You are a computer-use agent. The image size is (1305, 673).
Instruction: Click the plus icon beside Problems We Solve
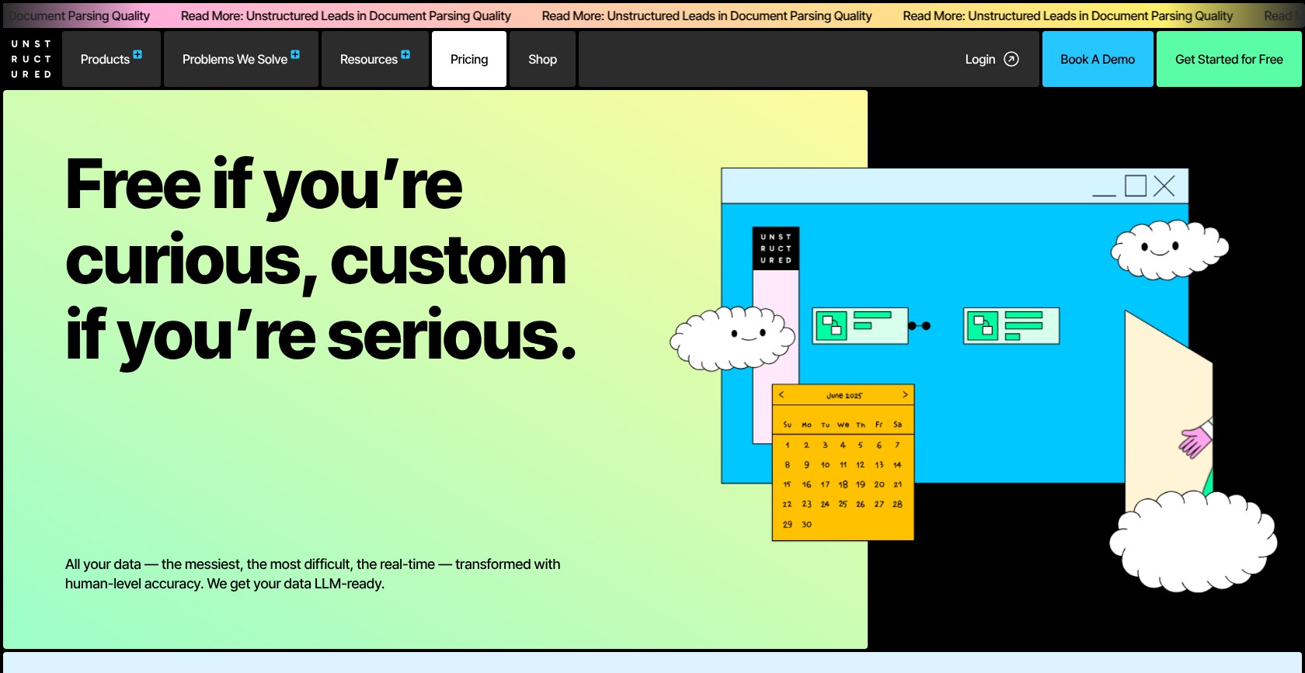[295, 54]
